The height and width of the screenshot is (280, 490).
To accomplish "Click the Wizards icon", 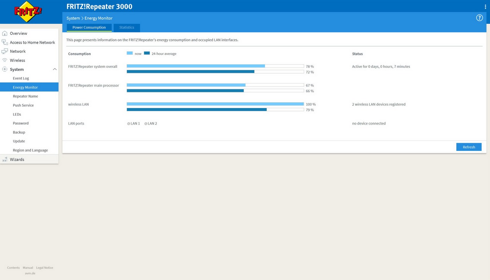I will click(x=5, y=159).
